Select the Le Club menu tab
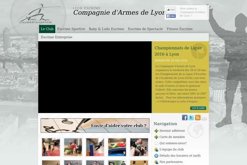The width and height of the screenshot is (247, 165). (x=47, y=29)
